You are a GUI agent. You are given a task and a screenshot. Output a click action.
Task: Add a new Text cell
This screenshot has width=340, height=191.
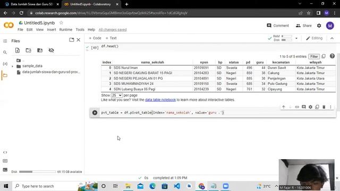coord(111,38)
